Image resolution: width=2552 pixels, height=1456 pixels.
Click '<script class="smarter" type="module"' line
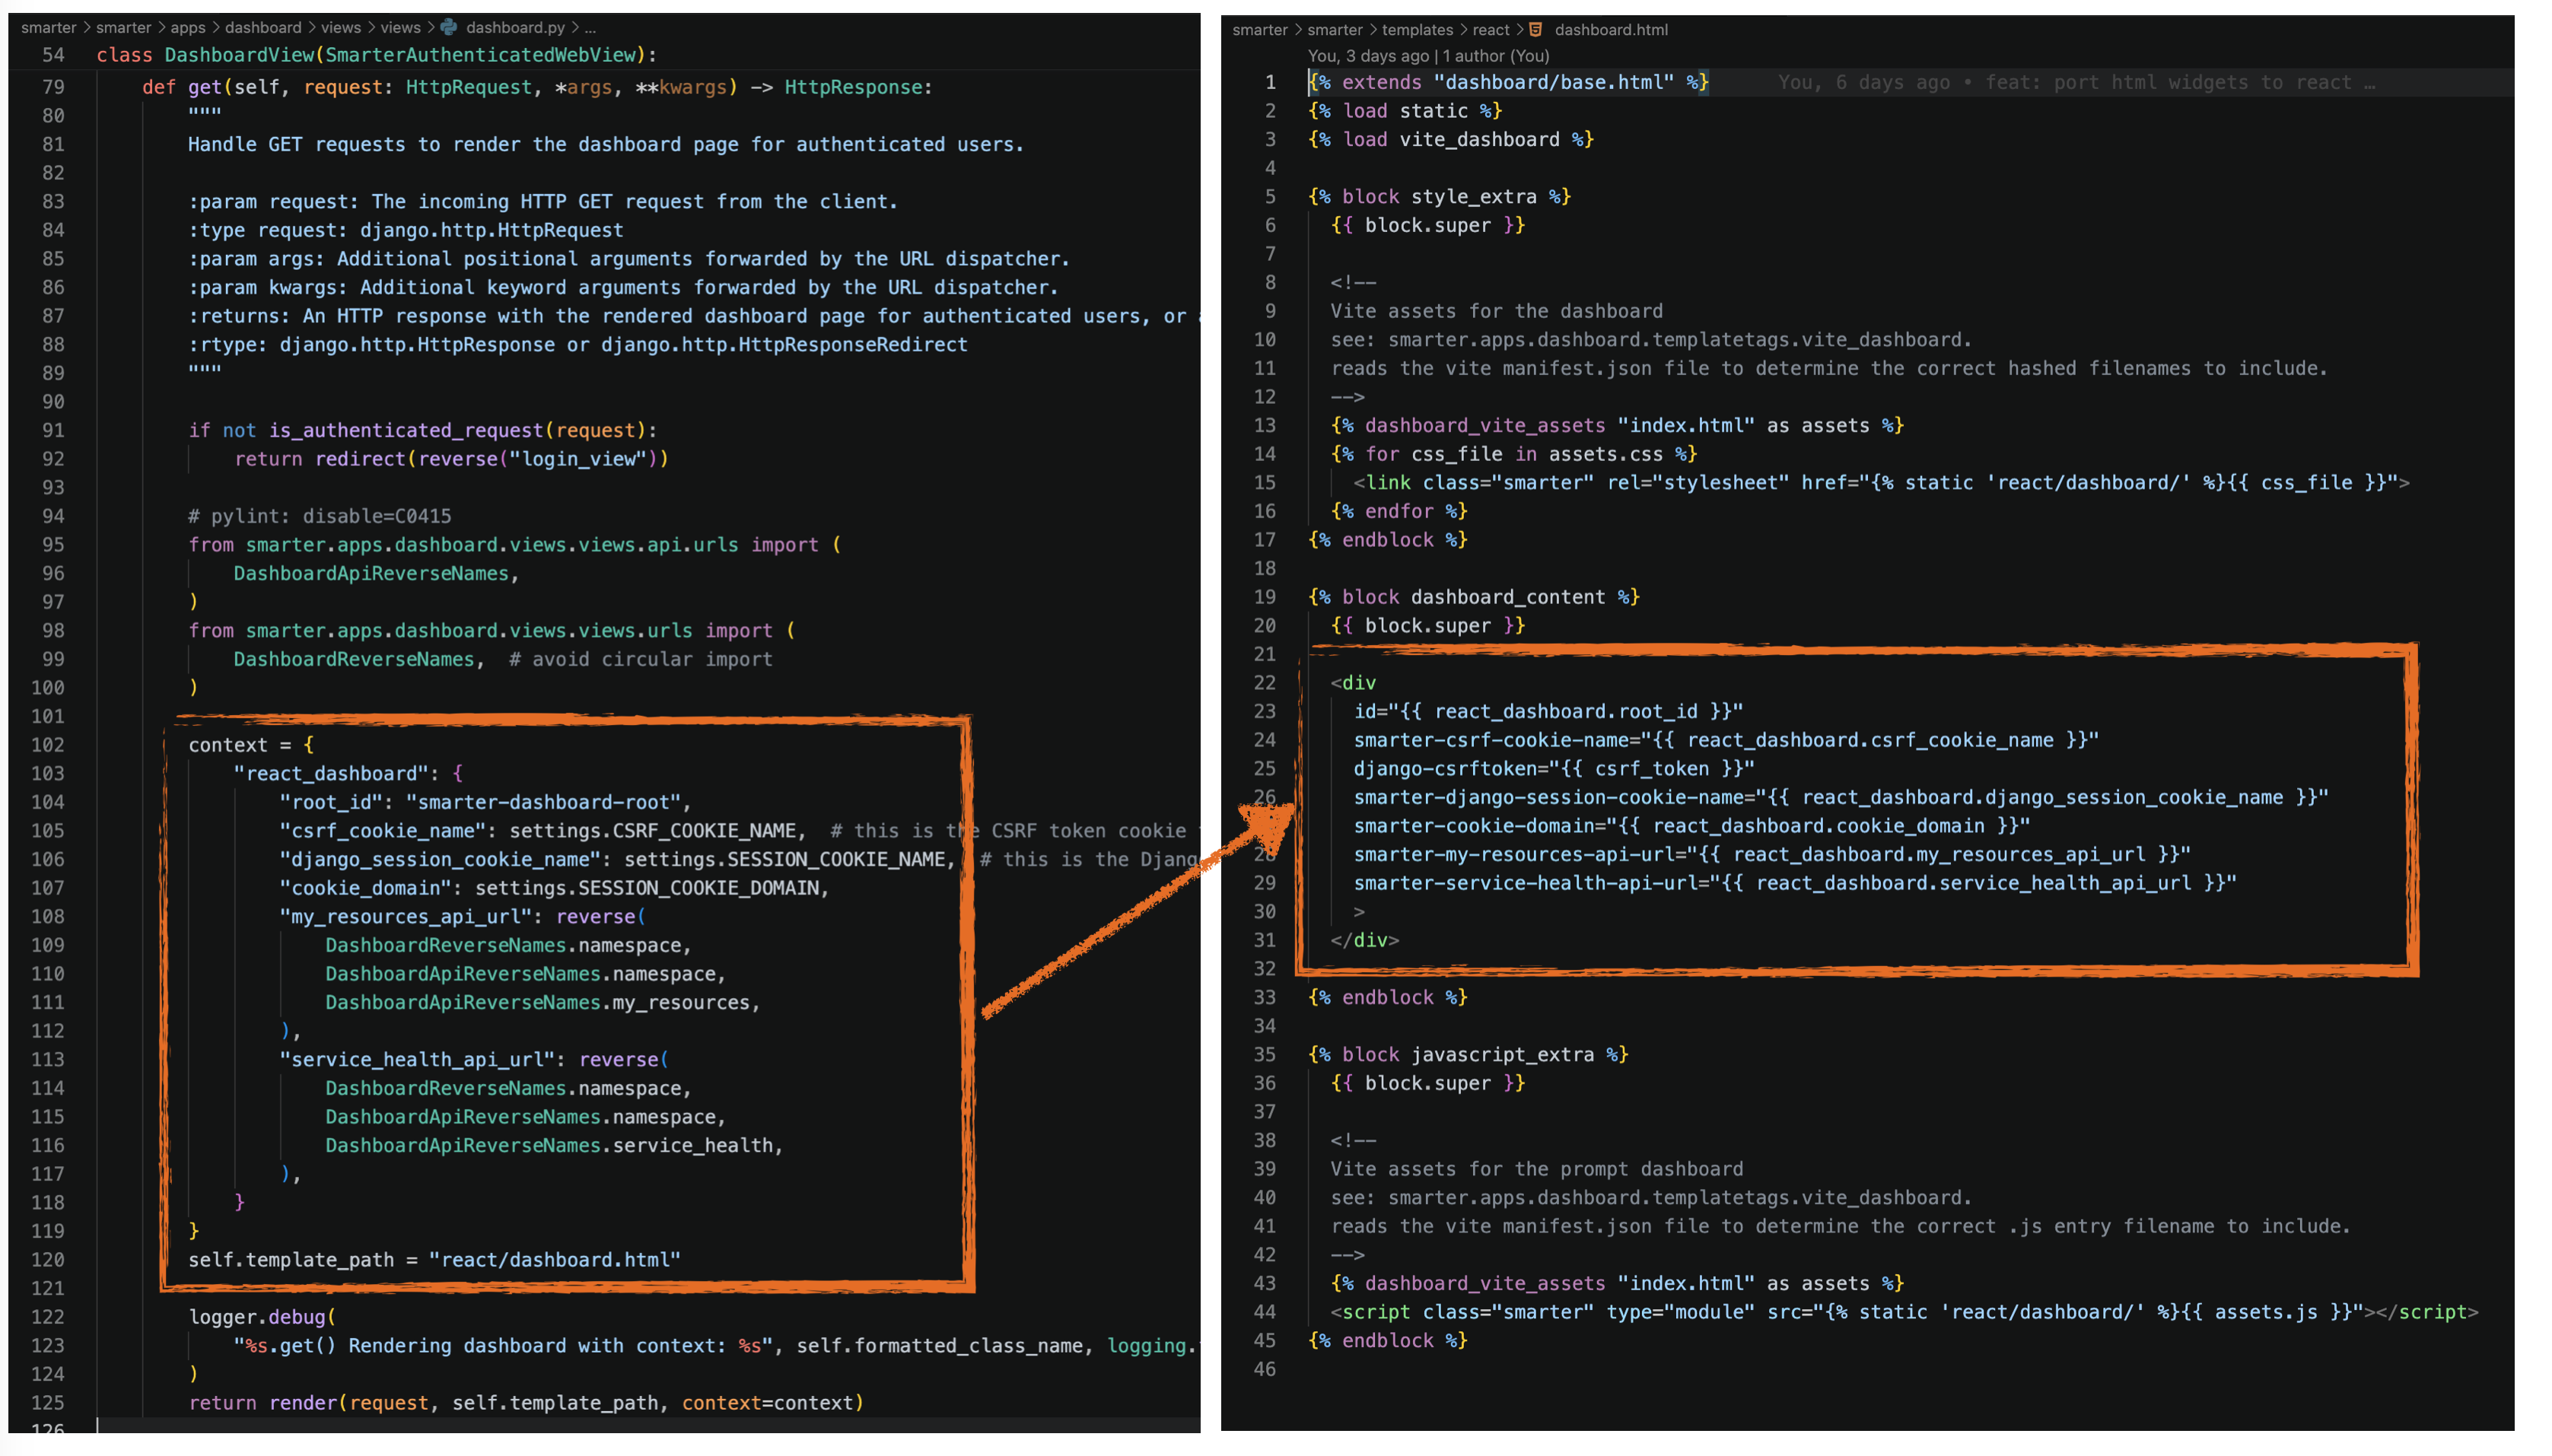(x=1904, y=1312)
